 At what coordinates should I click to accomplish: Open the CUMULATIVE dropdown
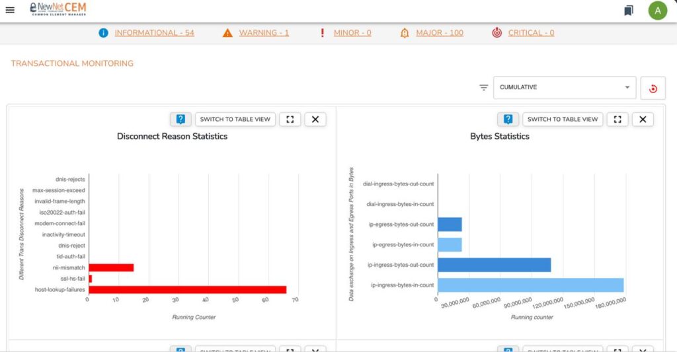pyautogui.click(x=565, y=88)
